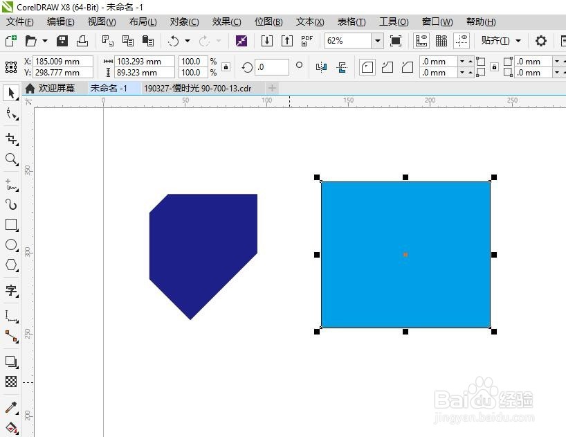Select the Connector line tool
This screenshot has width=566, height=437.
pos(11,337)
